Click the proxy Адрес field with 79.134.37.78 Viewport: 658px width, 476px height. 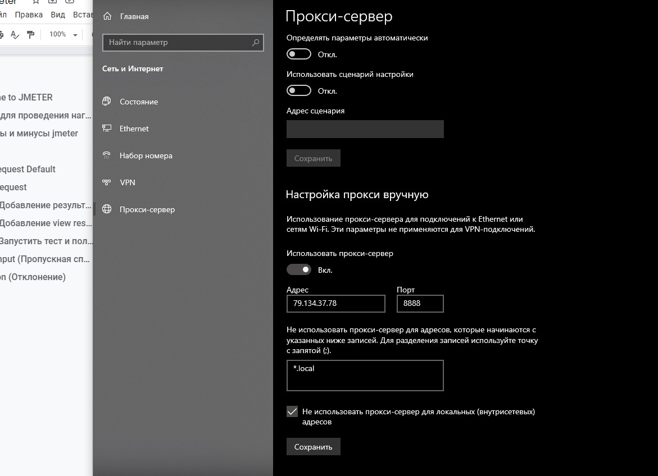[335, 304]
